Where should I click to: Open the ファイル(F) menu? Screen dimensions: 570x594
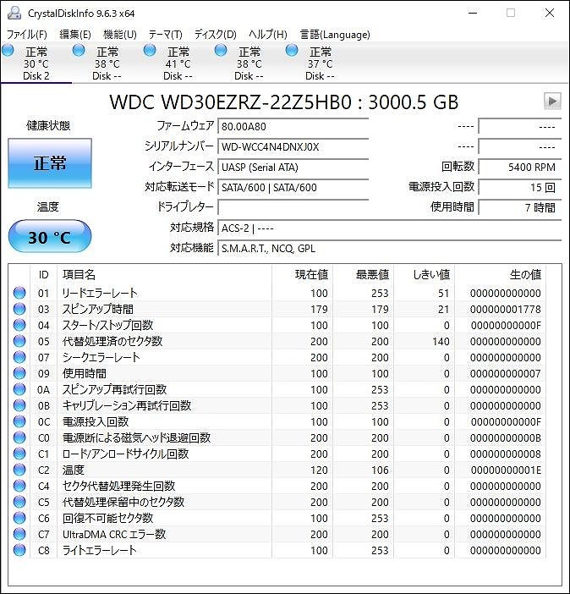[x=26, y=35]
